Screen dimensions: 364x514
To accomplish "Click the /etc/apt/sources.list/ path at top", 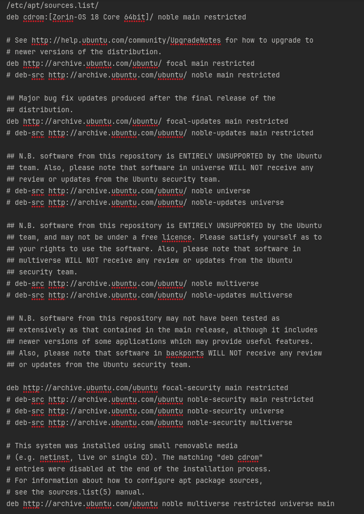I will coord(52,6).
